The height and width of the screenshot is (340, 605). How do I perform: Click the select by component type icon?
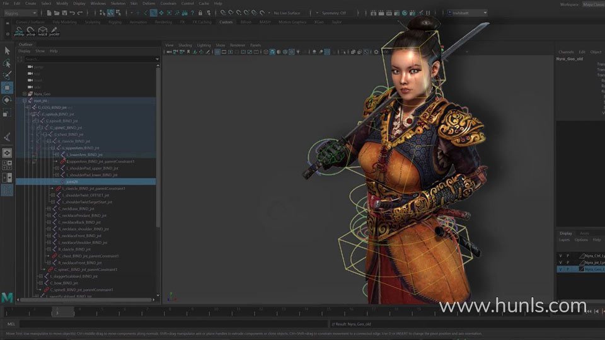(118, 13)
